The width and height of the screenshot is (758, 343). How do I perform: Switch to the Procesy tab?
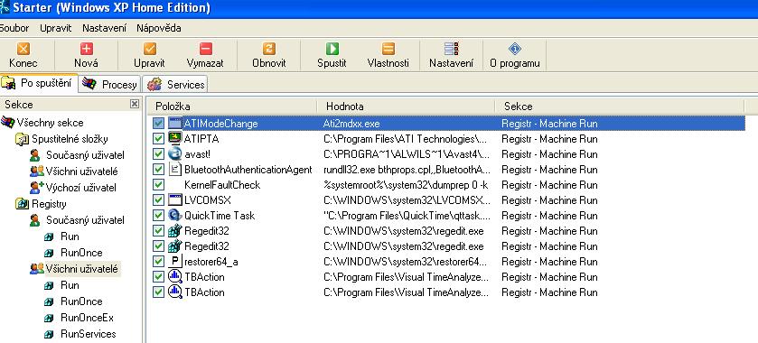point(109,85)
